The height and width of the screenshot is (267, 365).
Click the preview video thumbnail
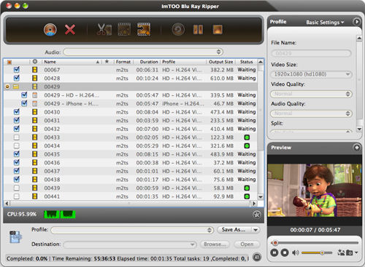(315, 190)
